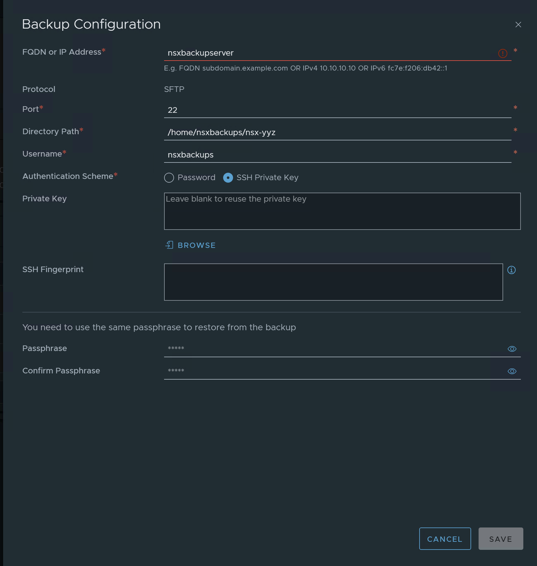The width and height of the screenshot is (537, 566).
Task: Click into the Port field
Action: [337, 110]
